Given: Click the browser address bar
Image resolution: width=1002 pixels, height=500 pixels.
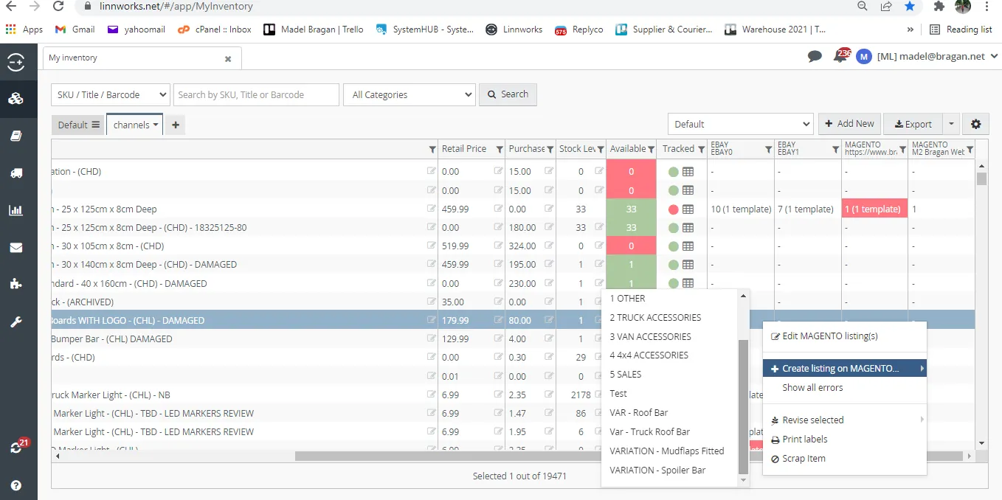Looking at the screenshot, I should [465, 7].
